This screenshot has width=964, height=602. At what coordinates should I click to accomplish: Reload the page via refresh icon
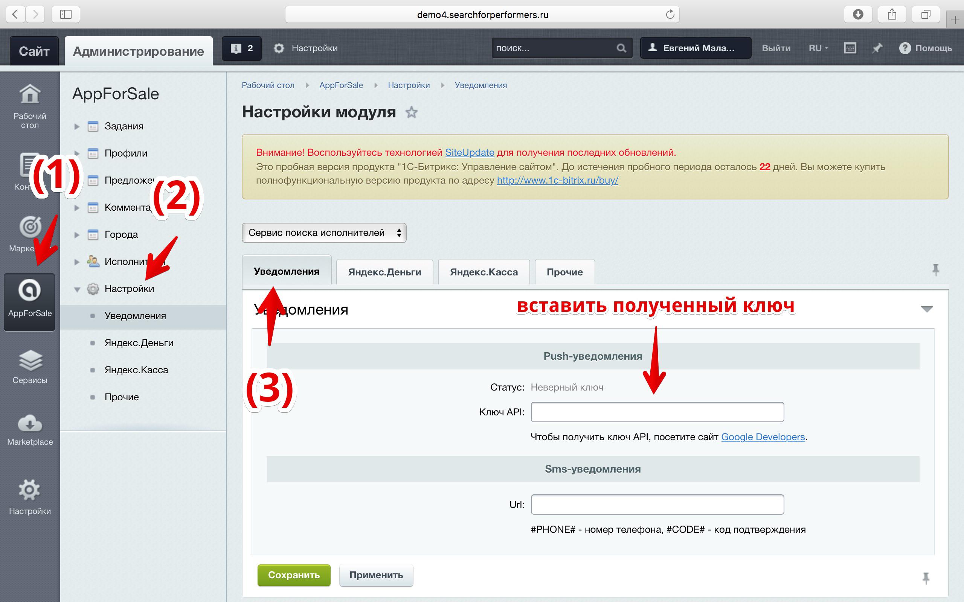(670, 14)
